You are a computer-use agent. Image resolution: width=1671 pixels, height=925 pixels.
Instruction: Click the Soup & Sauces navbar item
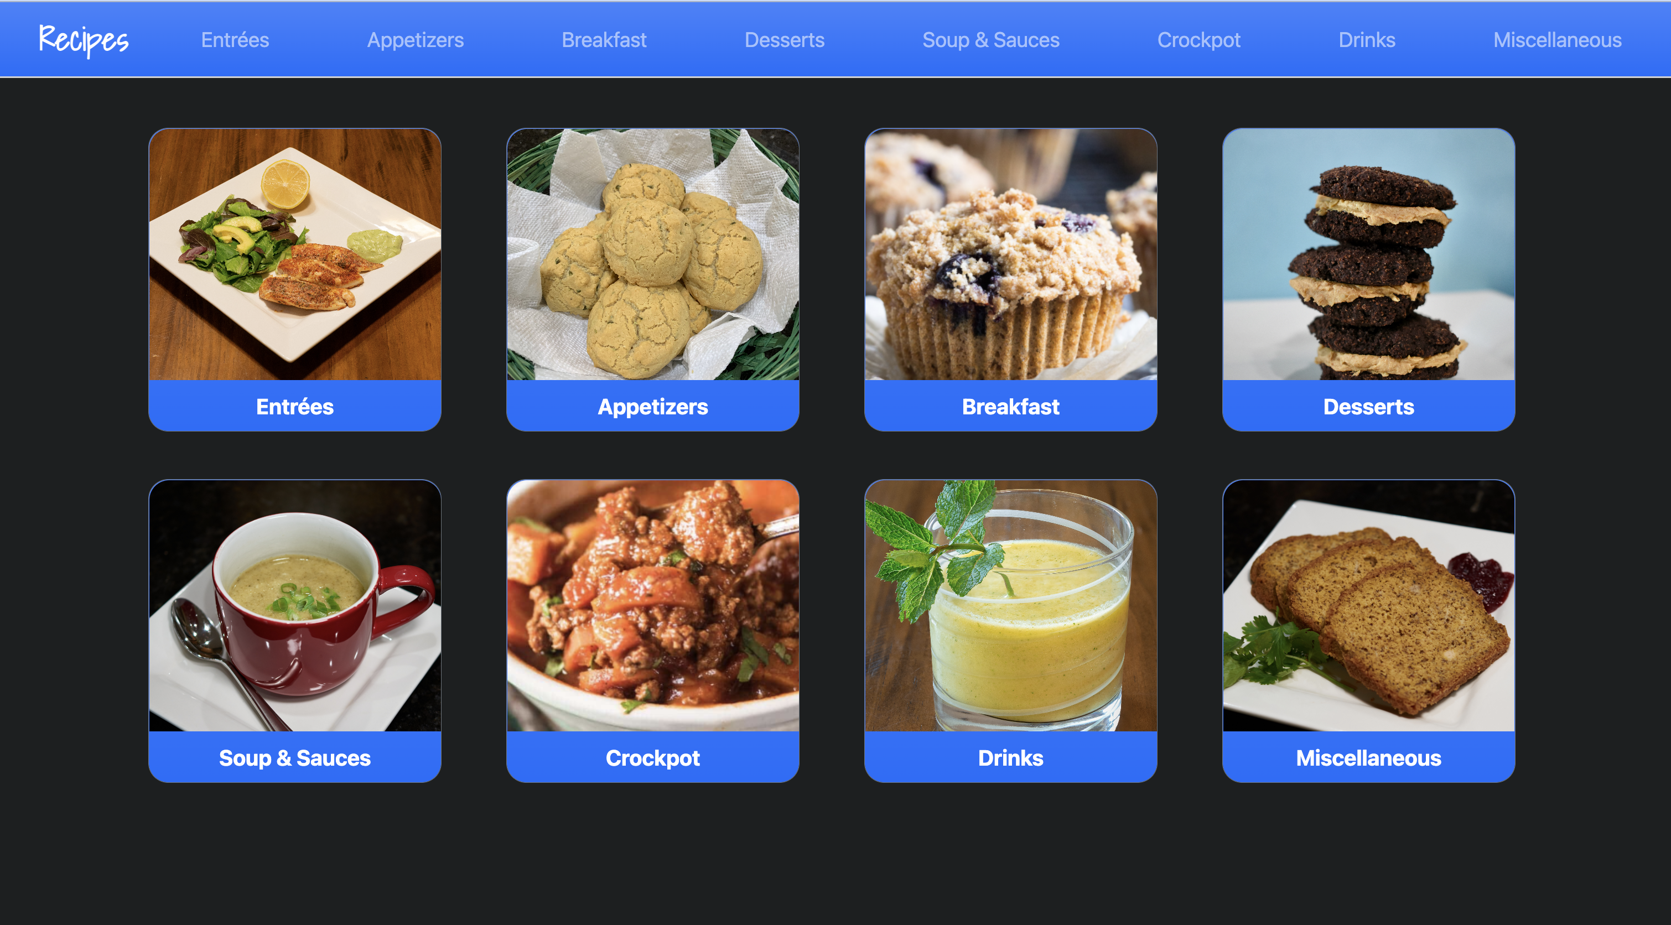[x=990, y=40]
